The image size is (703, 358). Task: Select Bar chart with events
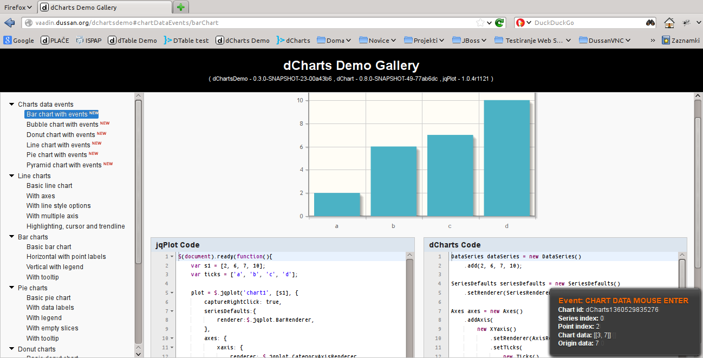pos(62,114)
